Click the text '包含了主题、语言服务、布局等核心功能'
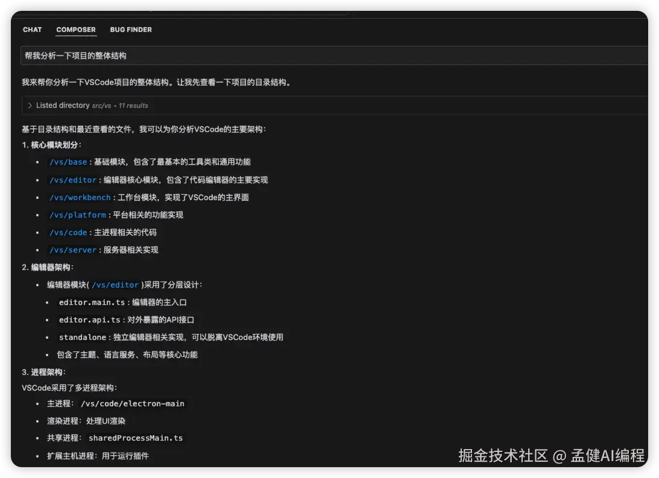 pos(127,355)
